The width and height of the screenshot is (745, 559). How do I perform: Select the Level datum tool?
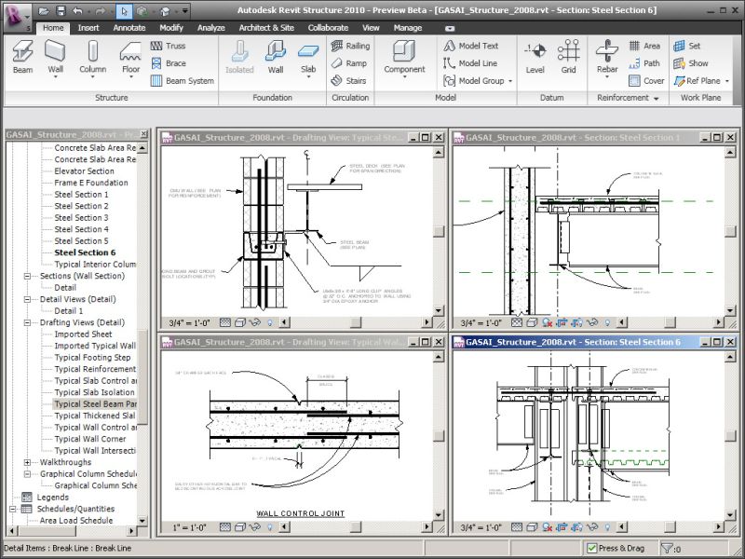click(535, 58)
